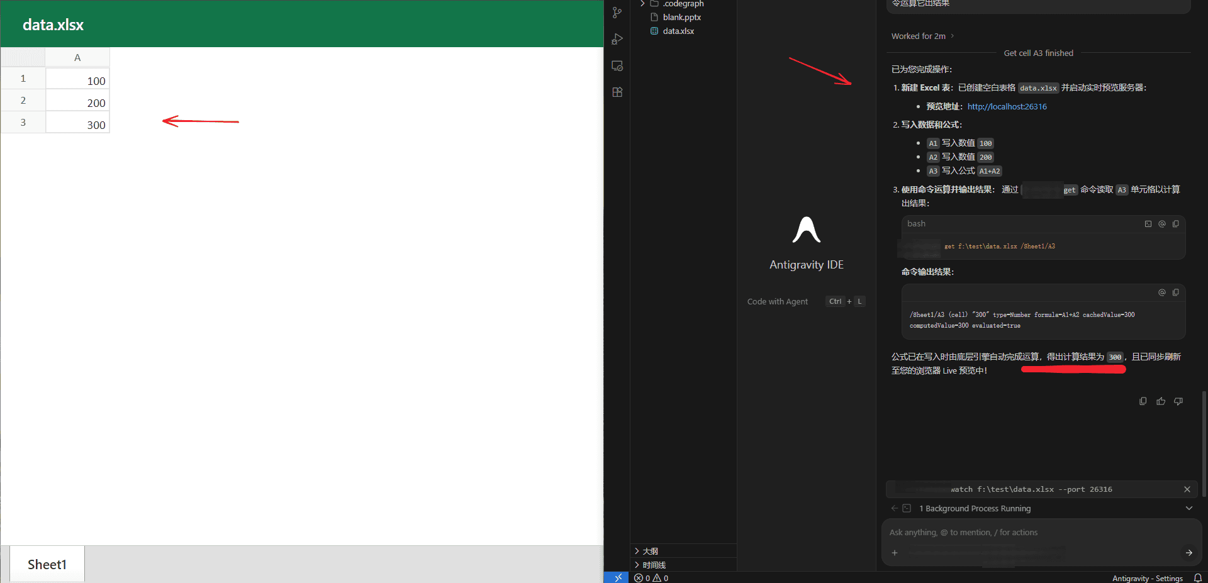This screenshot has width=1208, height=583.
Task: Copy the bash code block contents
Action: 1176,224
